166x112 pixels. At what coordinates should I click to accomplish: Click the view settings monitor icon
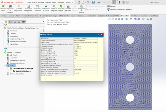point(143,19)
